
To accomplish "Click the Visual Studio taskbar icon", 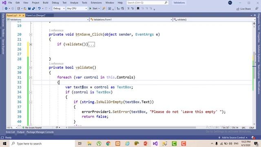I will [x=155, y=143].
